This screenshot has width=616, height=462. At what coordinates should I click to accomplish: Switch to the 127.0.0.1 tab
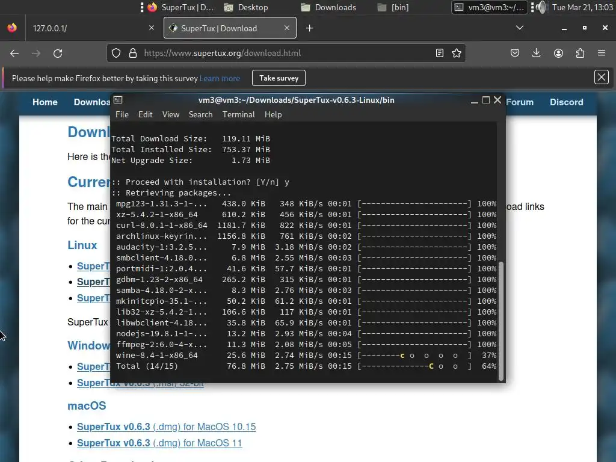[93, 28]
